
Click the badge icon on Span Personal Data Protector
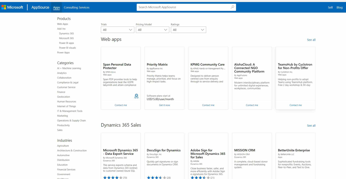tap(136, 96)
